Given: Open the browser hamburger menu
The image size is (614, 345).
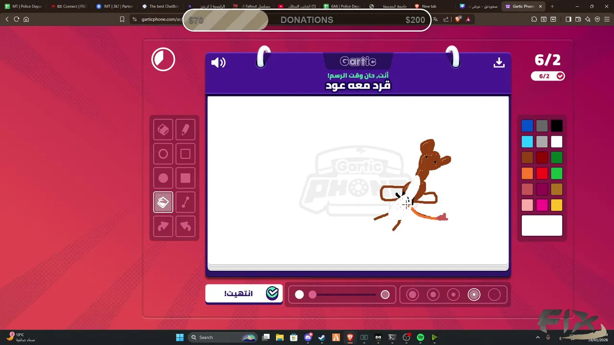Looking at the screenshot, I should click(607, 19).
